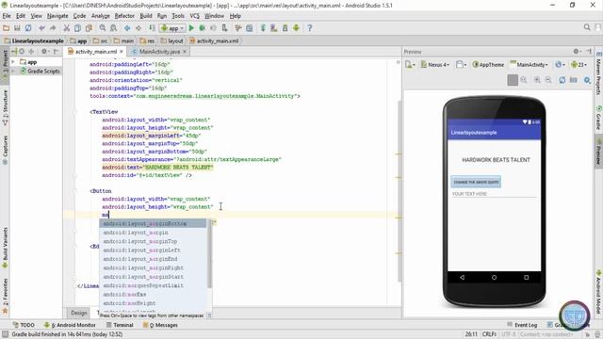The width and height of the screenshot is (603, 339).
Task: Open the Refactor menu
Action: tap(124, 16)
